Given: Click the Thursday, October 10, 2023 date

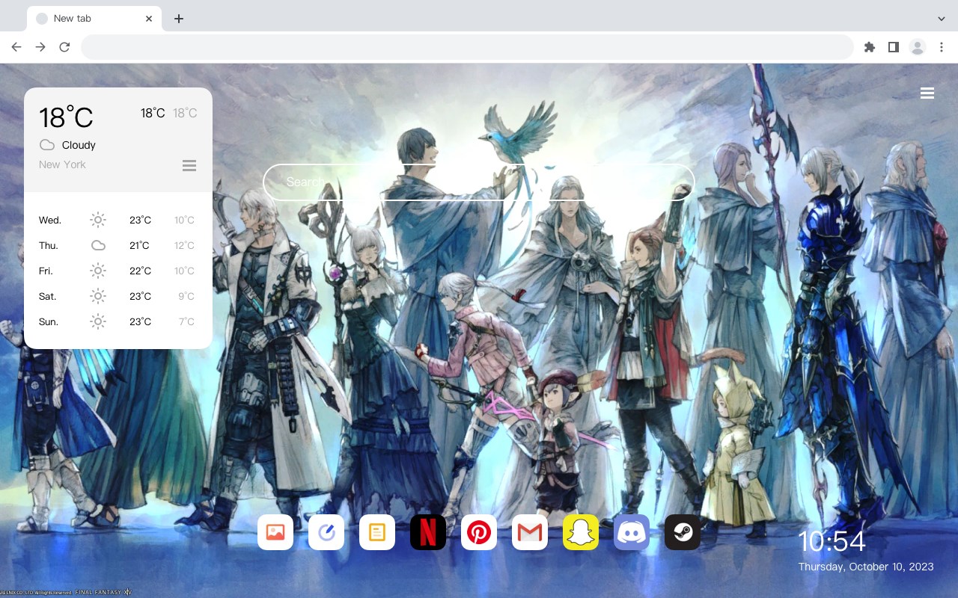Looking at the screenshot, I should click(x=866, y=567).
